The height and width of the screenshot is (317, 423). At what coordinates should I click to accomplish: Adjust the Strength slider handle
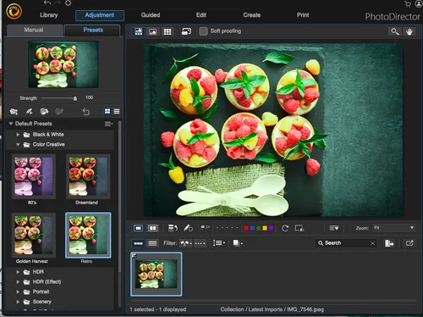point(75,98)
